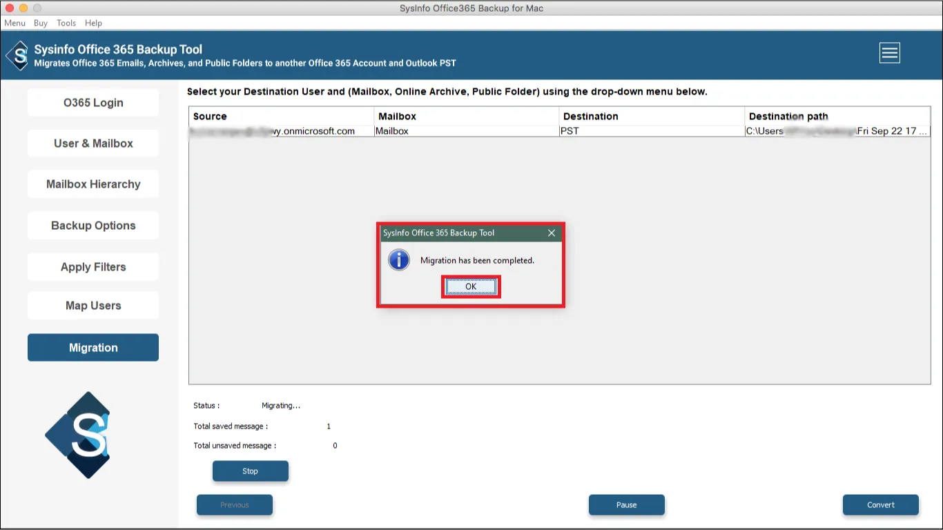Image resolution: width=943 pixels, height=530 pixels.
Task: Click the Convert button
Action: pos(881,505)
